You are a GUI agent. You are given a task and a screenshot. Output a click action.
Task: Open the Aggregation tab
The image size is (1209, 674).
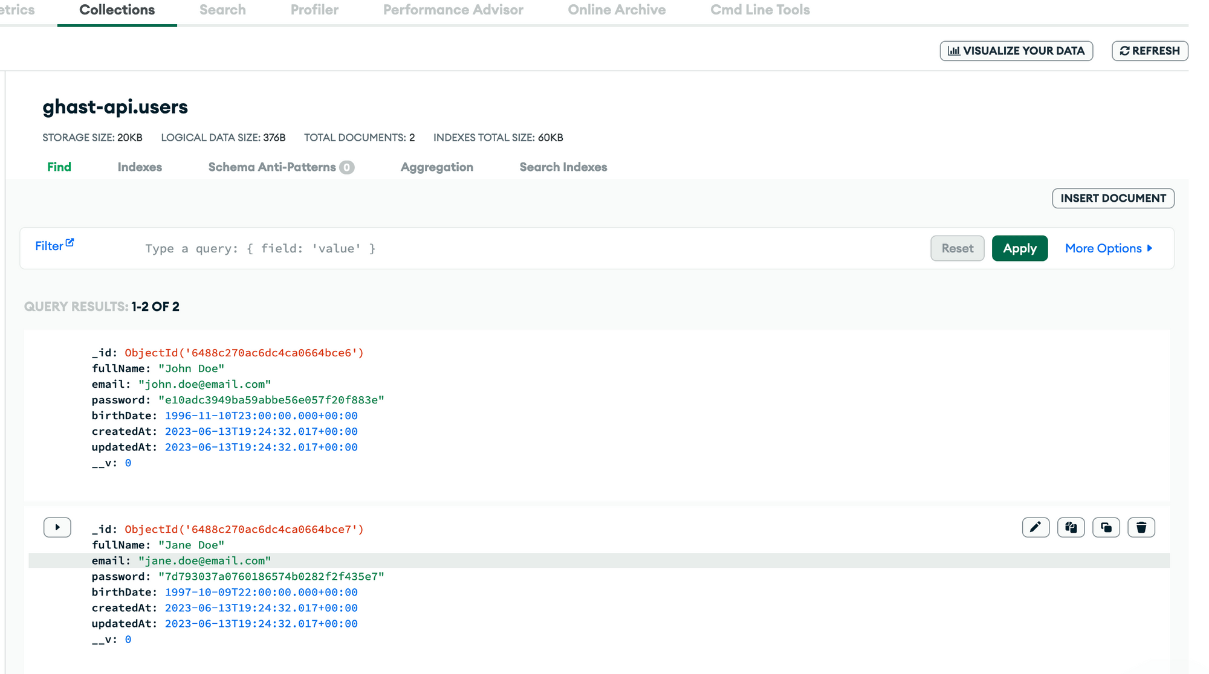click(x=436, y=167)
